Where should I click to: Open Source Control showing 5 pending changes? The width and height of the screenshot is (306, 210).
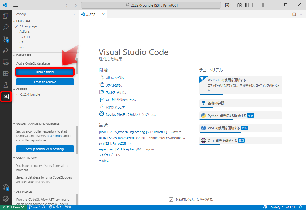(6, 39)
